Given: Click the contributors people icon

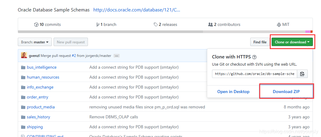Looking at the screenshot, I should [210, 25].
